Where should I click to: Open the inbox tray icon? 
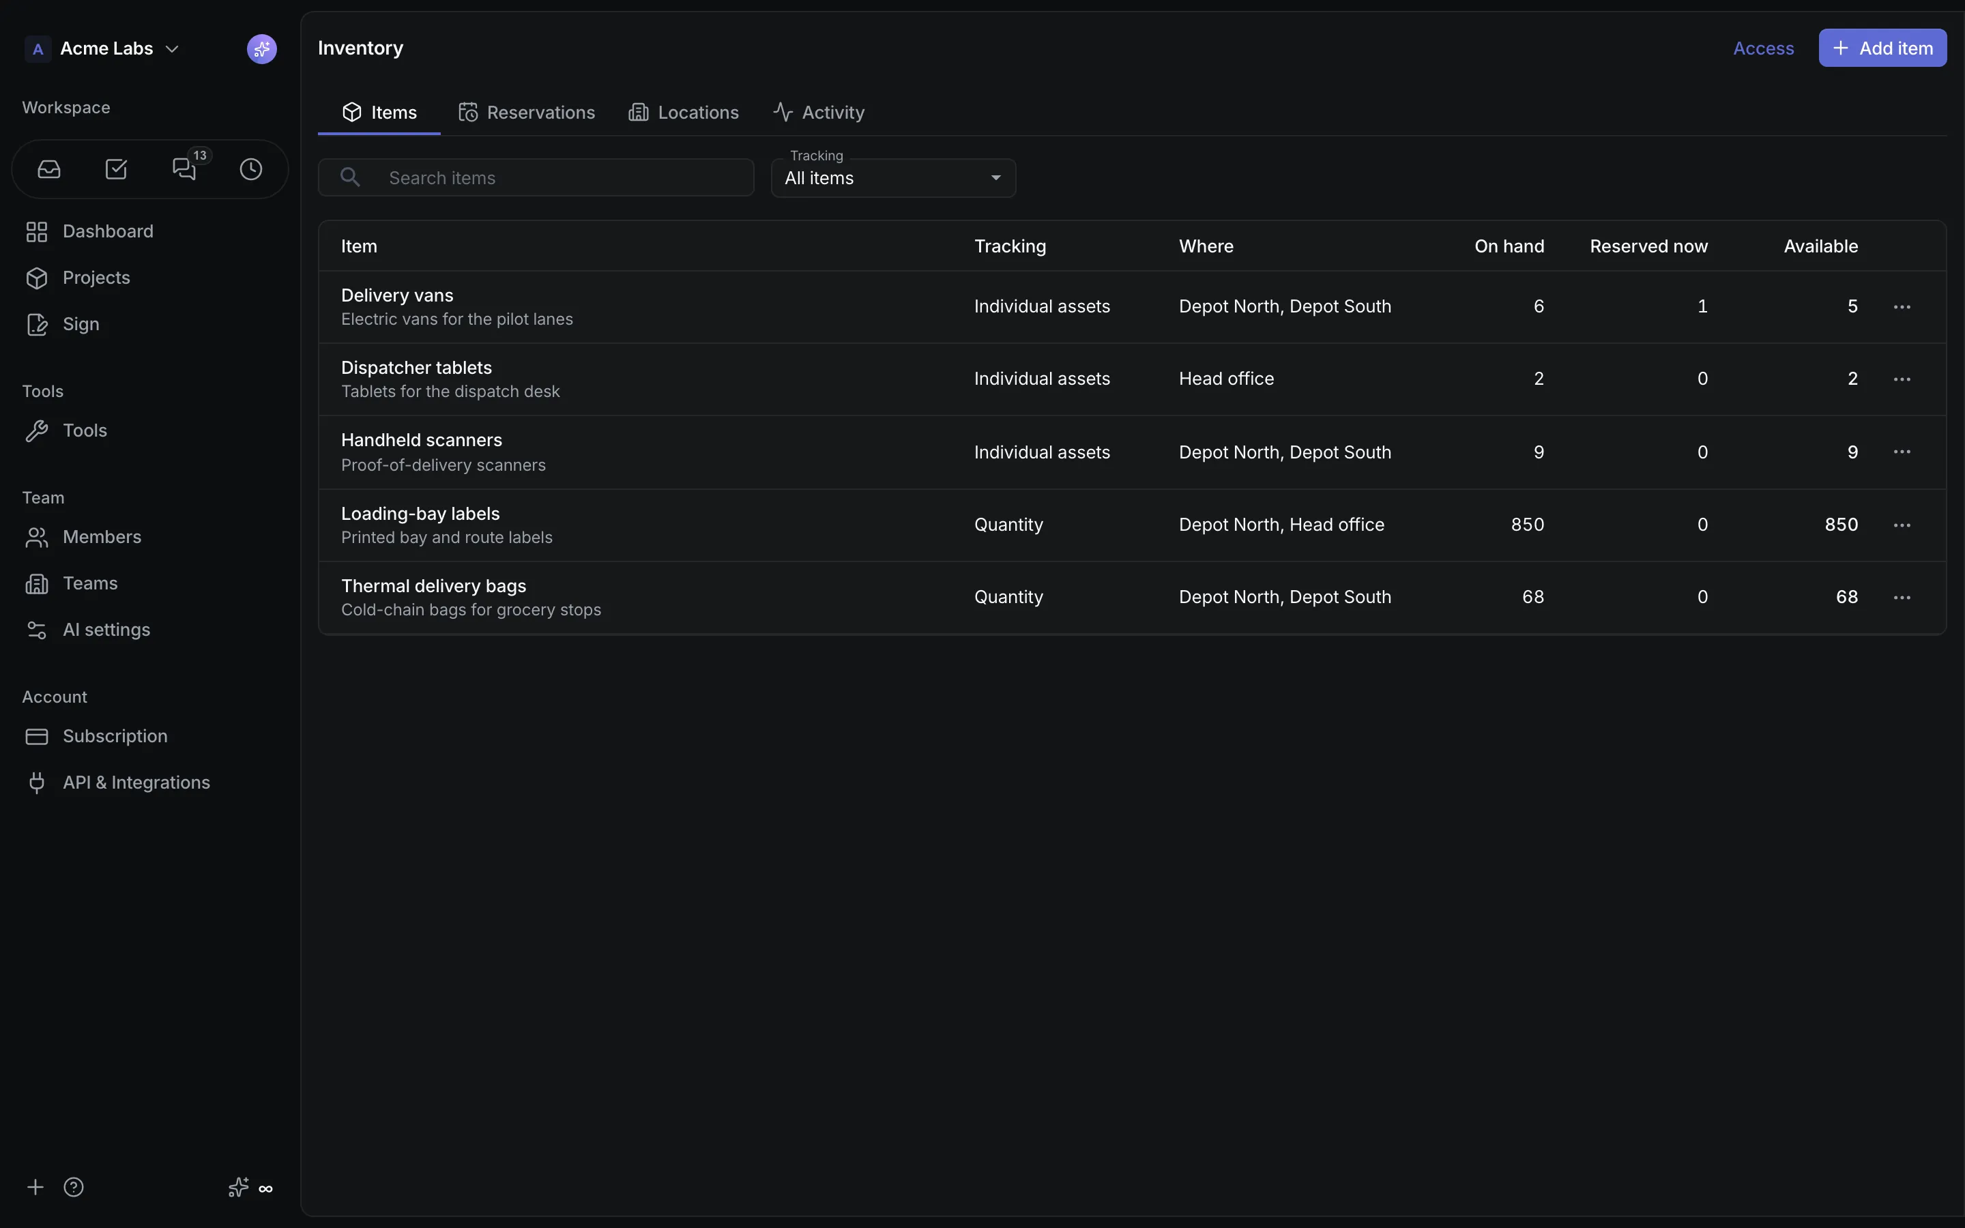tap(48, 169)
